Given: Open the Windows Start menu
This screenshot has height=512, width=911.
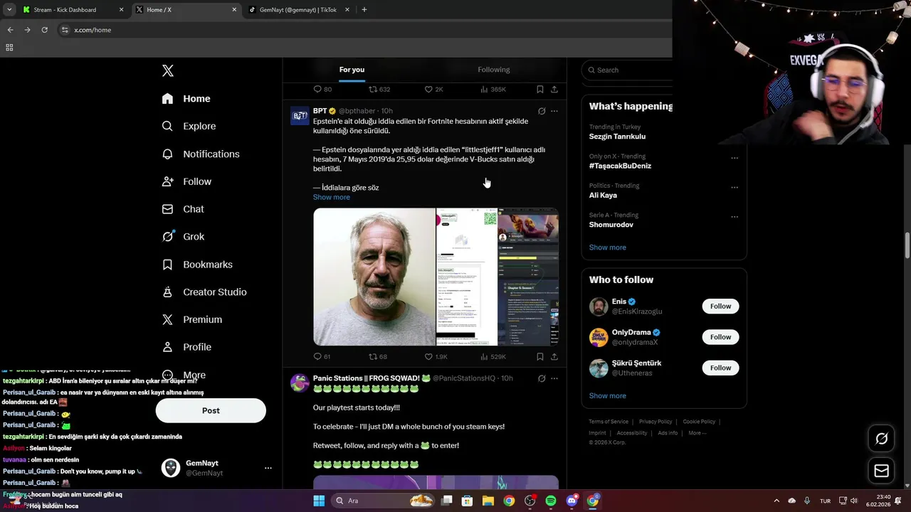Looking at the screenshot, I should 319,501.
